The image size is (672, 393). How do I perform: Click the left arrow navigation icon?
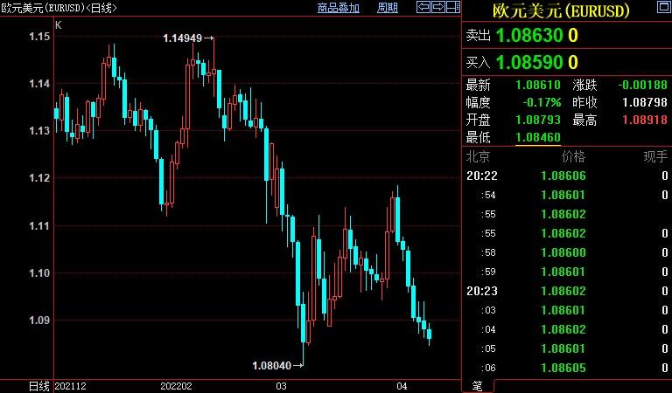click(423, 8)
